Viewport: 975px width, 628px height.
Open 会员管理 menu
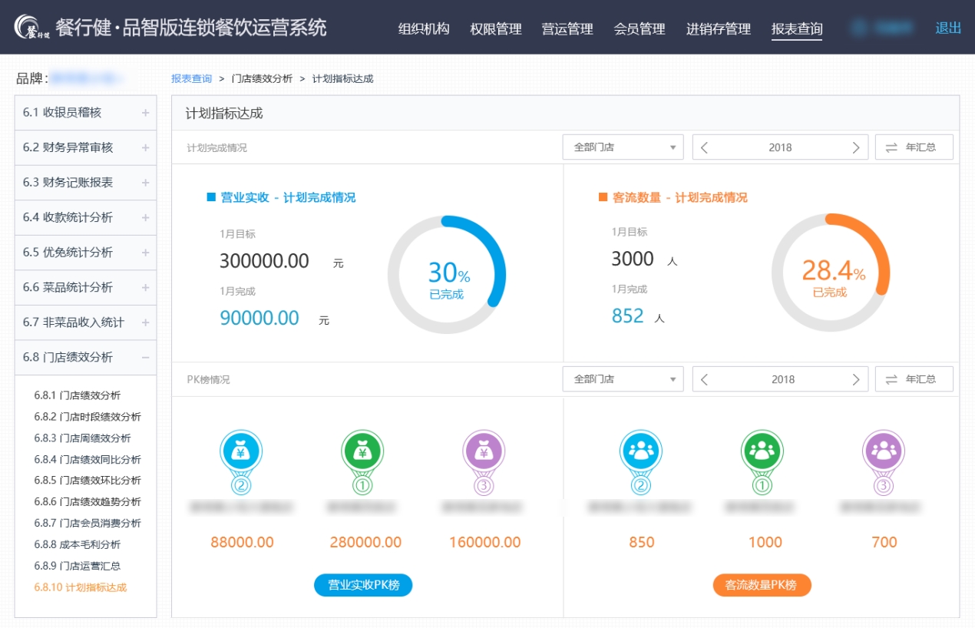point(640,28)
